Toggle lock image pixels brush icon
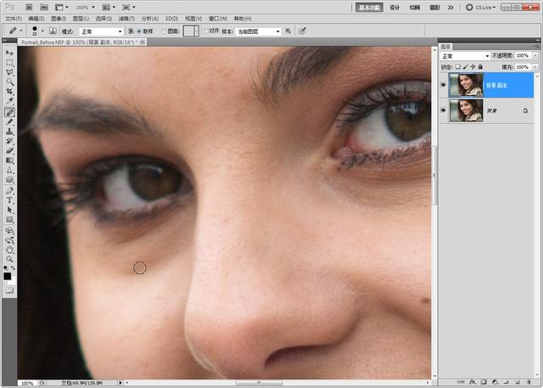 [466, 66]
